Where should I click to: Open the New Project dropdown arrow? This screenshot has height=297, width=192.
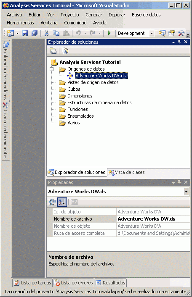point(17,33)
